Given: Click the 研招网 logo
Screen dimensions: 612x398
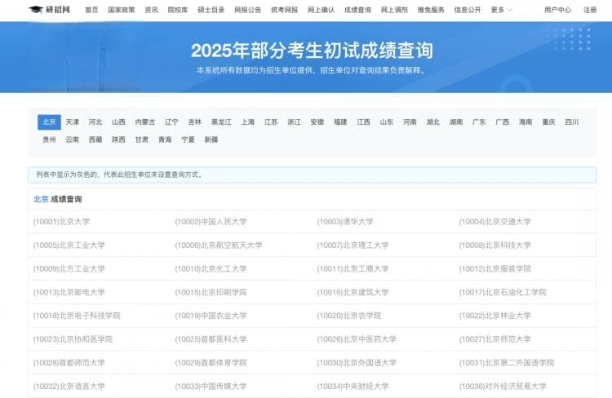Looking at the screenshot, I should [x=49, y=9].
